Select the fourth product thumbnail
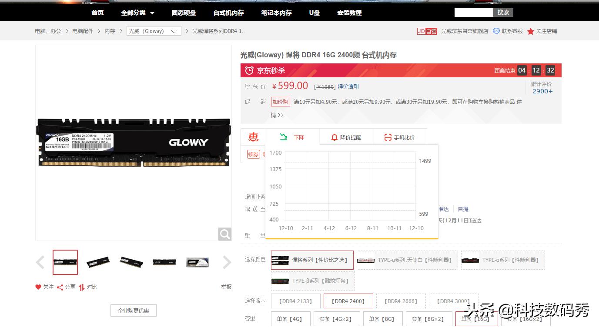The width and height of the screenshot is (599, 327). (164, 262)
